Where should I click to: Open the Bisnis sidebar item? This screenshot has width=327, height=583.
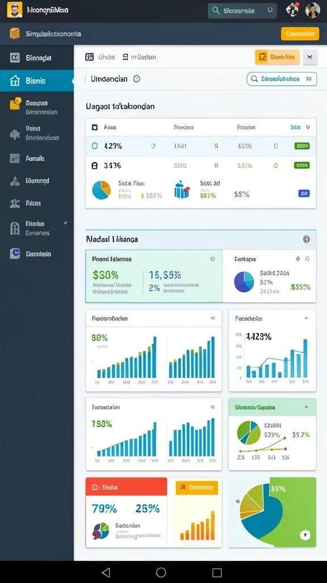pos(37,81)
